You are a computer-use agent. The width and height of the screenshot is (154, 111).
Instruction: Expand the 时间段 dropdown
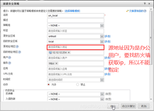[x=102, y=80]
